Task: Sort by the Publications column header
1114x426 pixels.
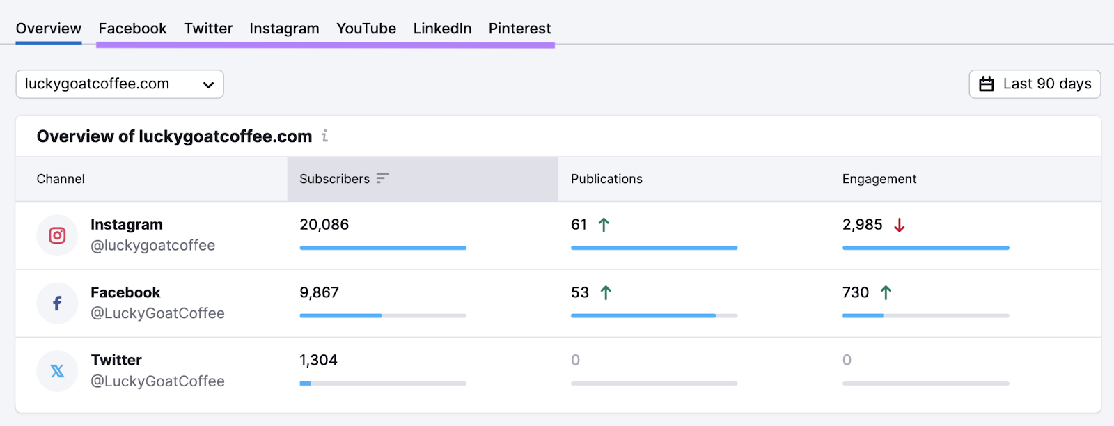Action: click(606, 179)
